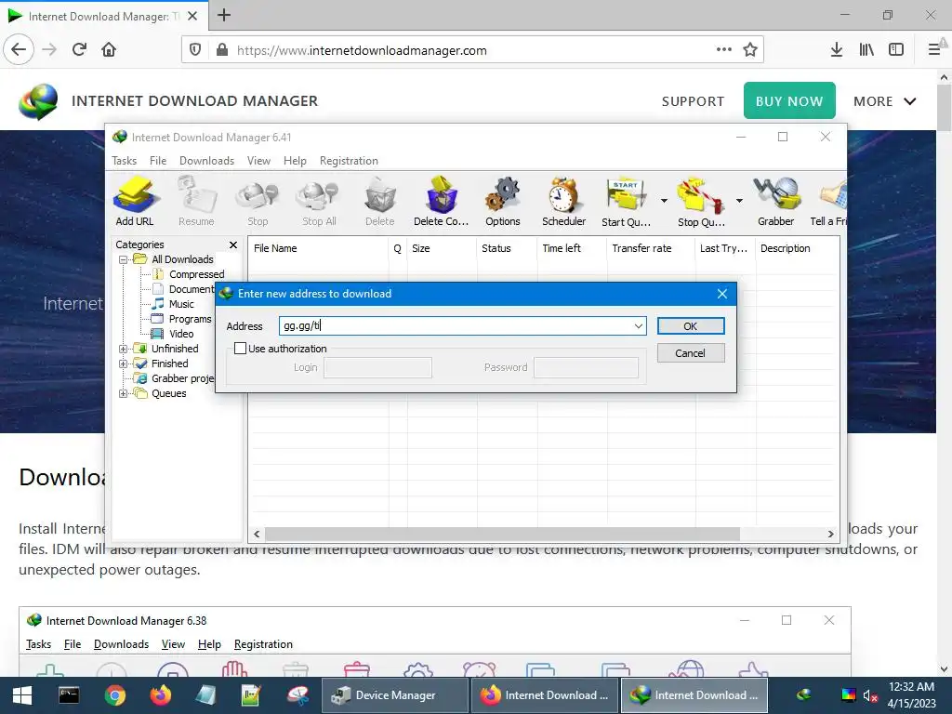This screenshot has height=714, width=952.
Task: Reload the web page
Action: tap(79, 50)
